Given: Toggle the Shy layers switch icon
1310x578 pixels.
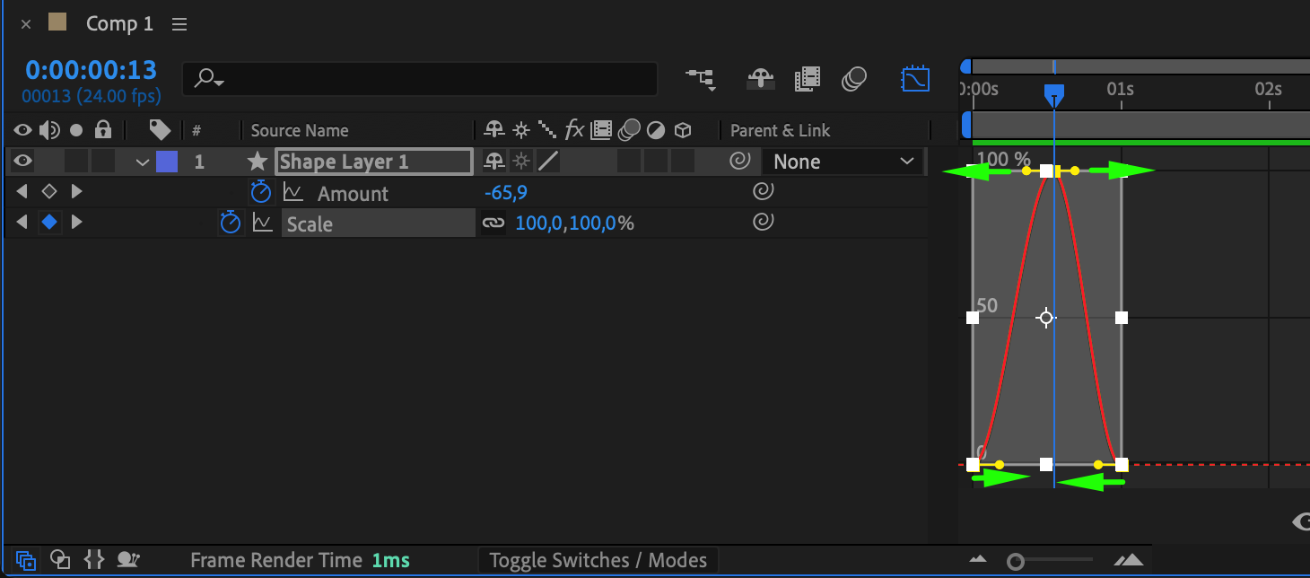Looking at the screenshot, I should click(x=761, y=79).
